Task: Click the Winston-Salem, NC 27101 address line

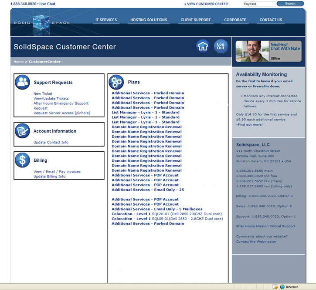Action: click(x=264, y=161)
